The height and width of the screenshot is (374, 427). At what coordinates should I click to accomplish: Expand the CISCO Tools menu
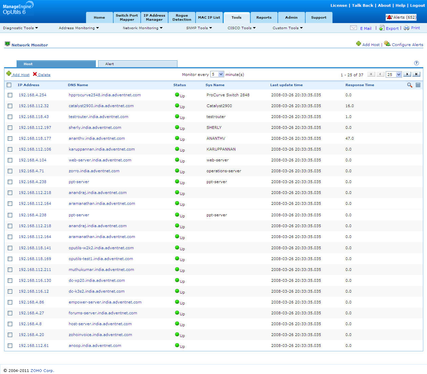tap(241, 28)
